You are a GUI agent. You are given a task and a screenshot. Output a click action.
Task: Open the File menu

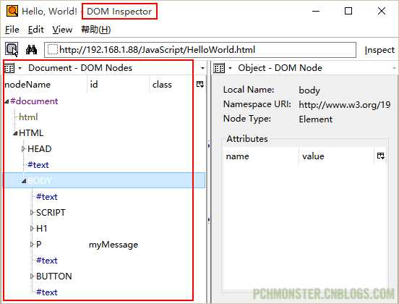[12, 30]
